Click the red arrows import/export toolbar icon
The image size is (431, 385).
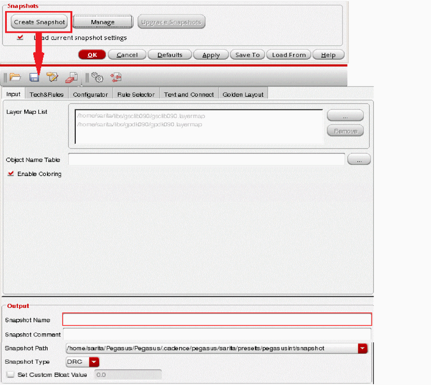tap(116, 77)
